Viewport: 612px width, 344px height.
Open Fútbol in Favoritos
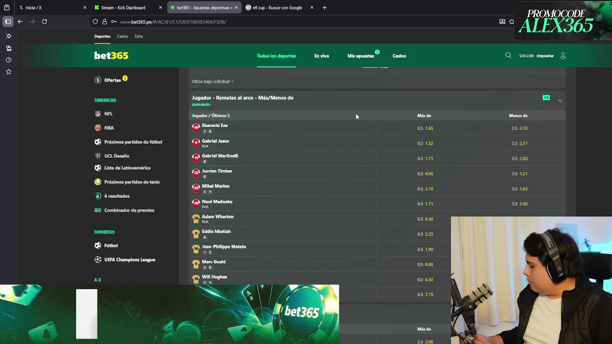point(111,246)
